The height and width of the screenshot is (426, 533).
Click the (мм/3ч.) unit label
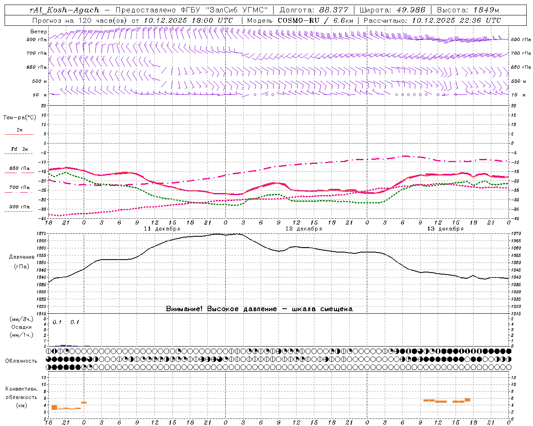click(22, 319)
